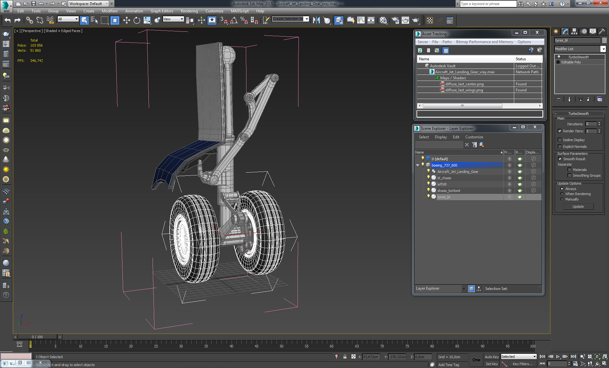Click viewport Shaded + Edged Faces label
The width and height of the screenshot is (609, 368).
[63, 31]
